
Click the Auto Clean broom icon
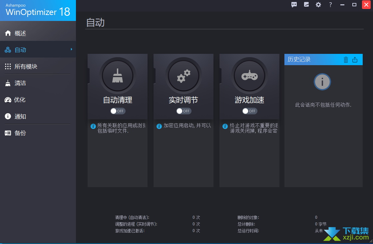[x=118, y=76]
